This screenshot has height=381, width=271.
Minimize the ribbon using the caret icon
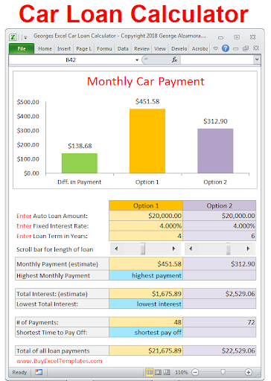click(216, 48)
